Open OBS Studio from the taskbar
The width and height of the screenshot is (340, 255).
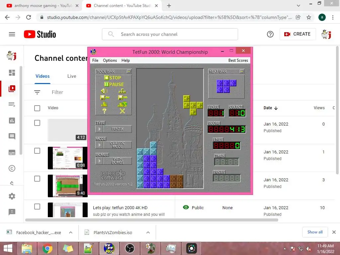130,248
